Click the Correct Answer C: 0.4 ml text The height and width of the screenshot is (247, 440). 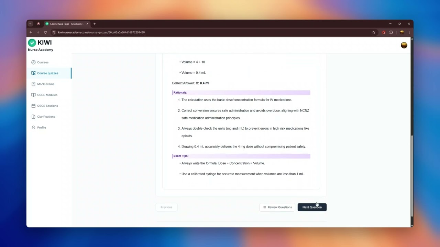point(190,83)
